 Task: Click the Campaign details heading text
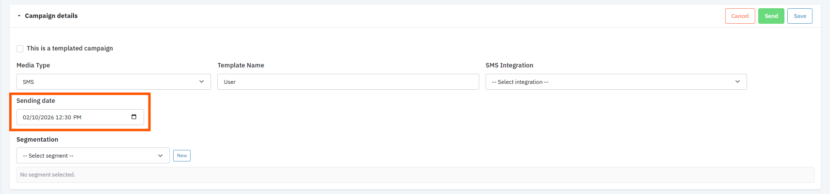51,16
